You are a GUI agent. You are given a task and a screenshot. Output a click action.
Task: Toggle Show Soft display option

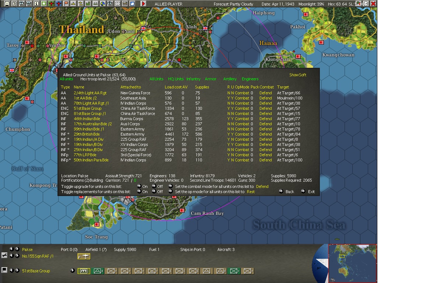[298, 75]
